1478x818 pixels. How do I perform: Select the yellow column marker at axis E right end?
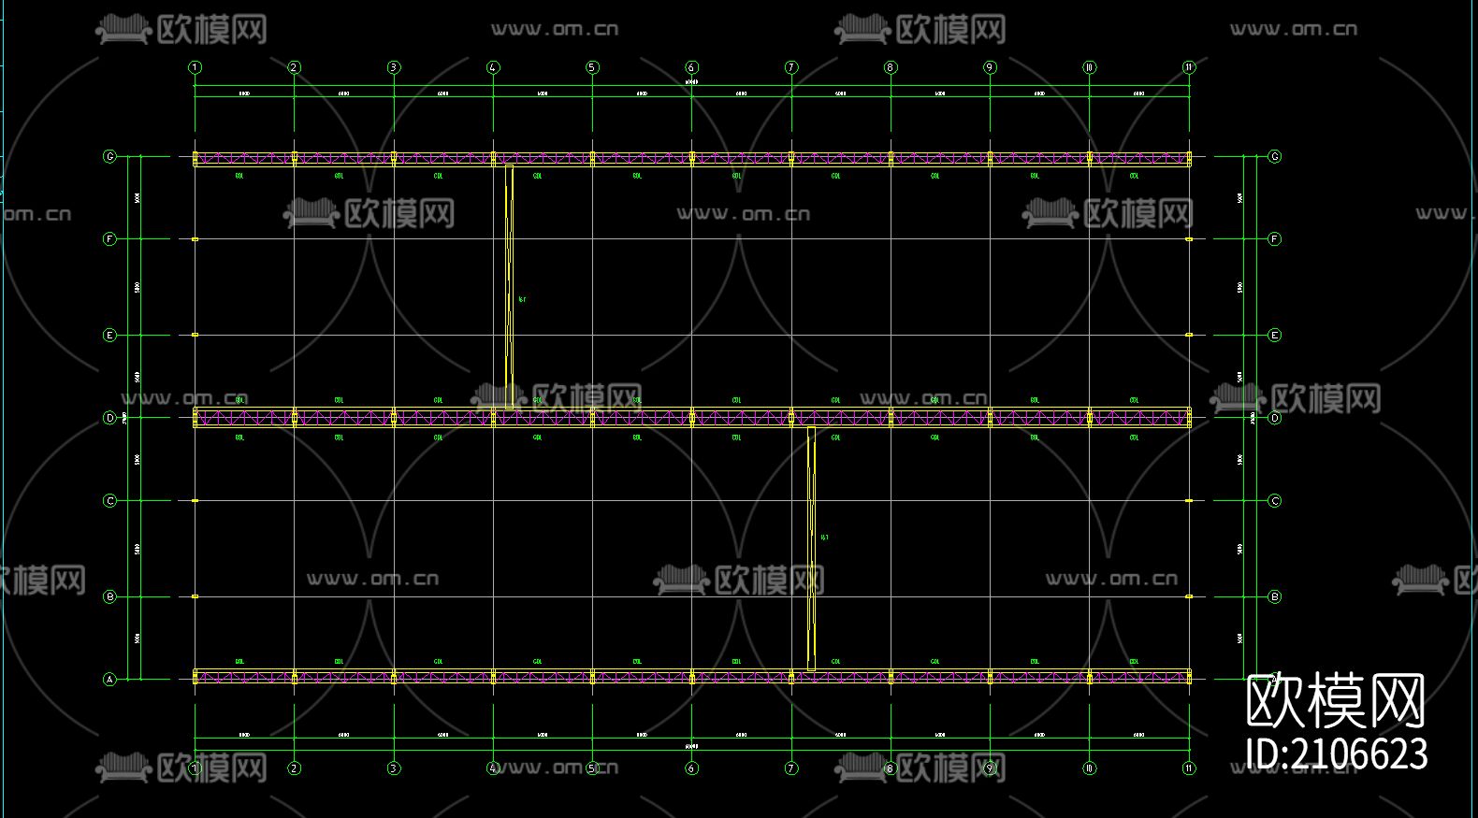pos(1189,335)
